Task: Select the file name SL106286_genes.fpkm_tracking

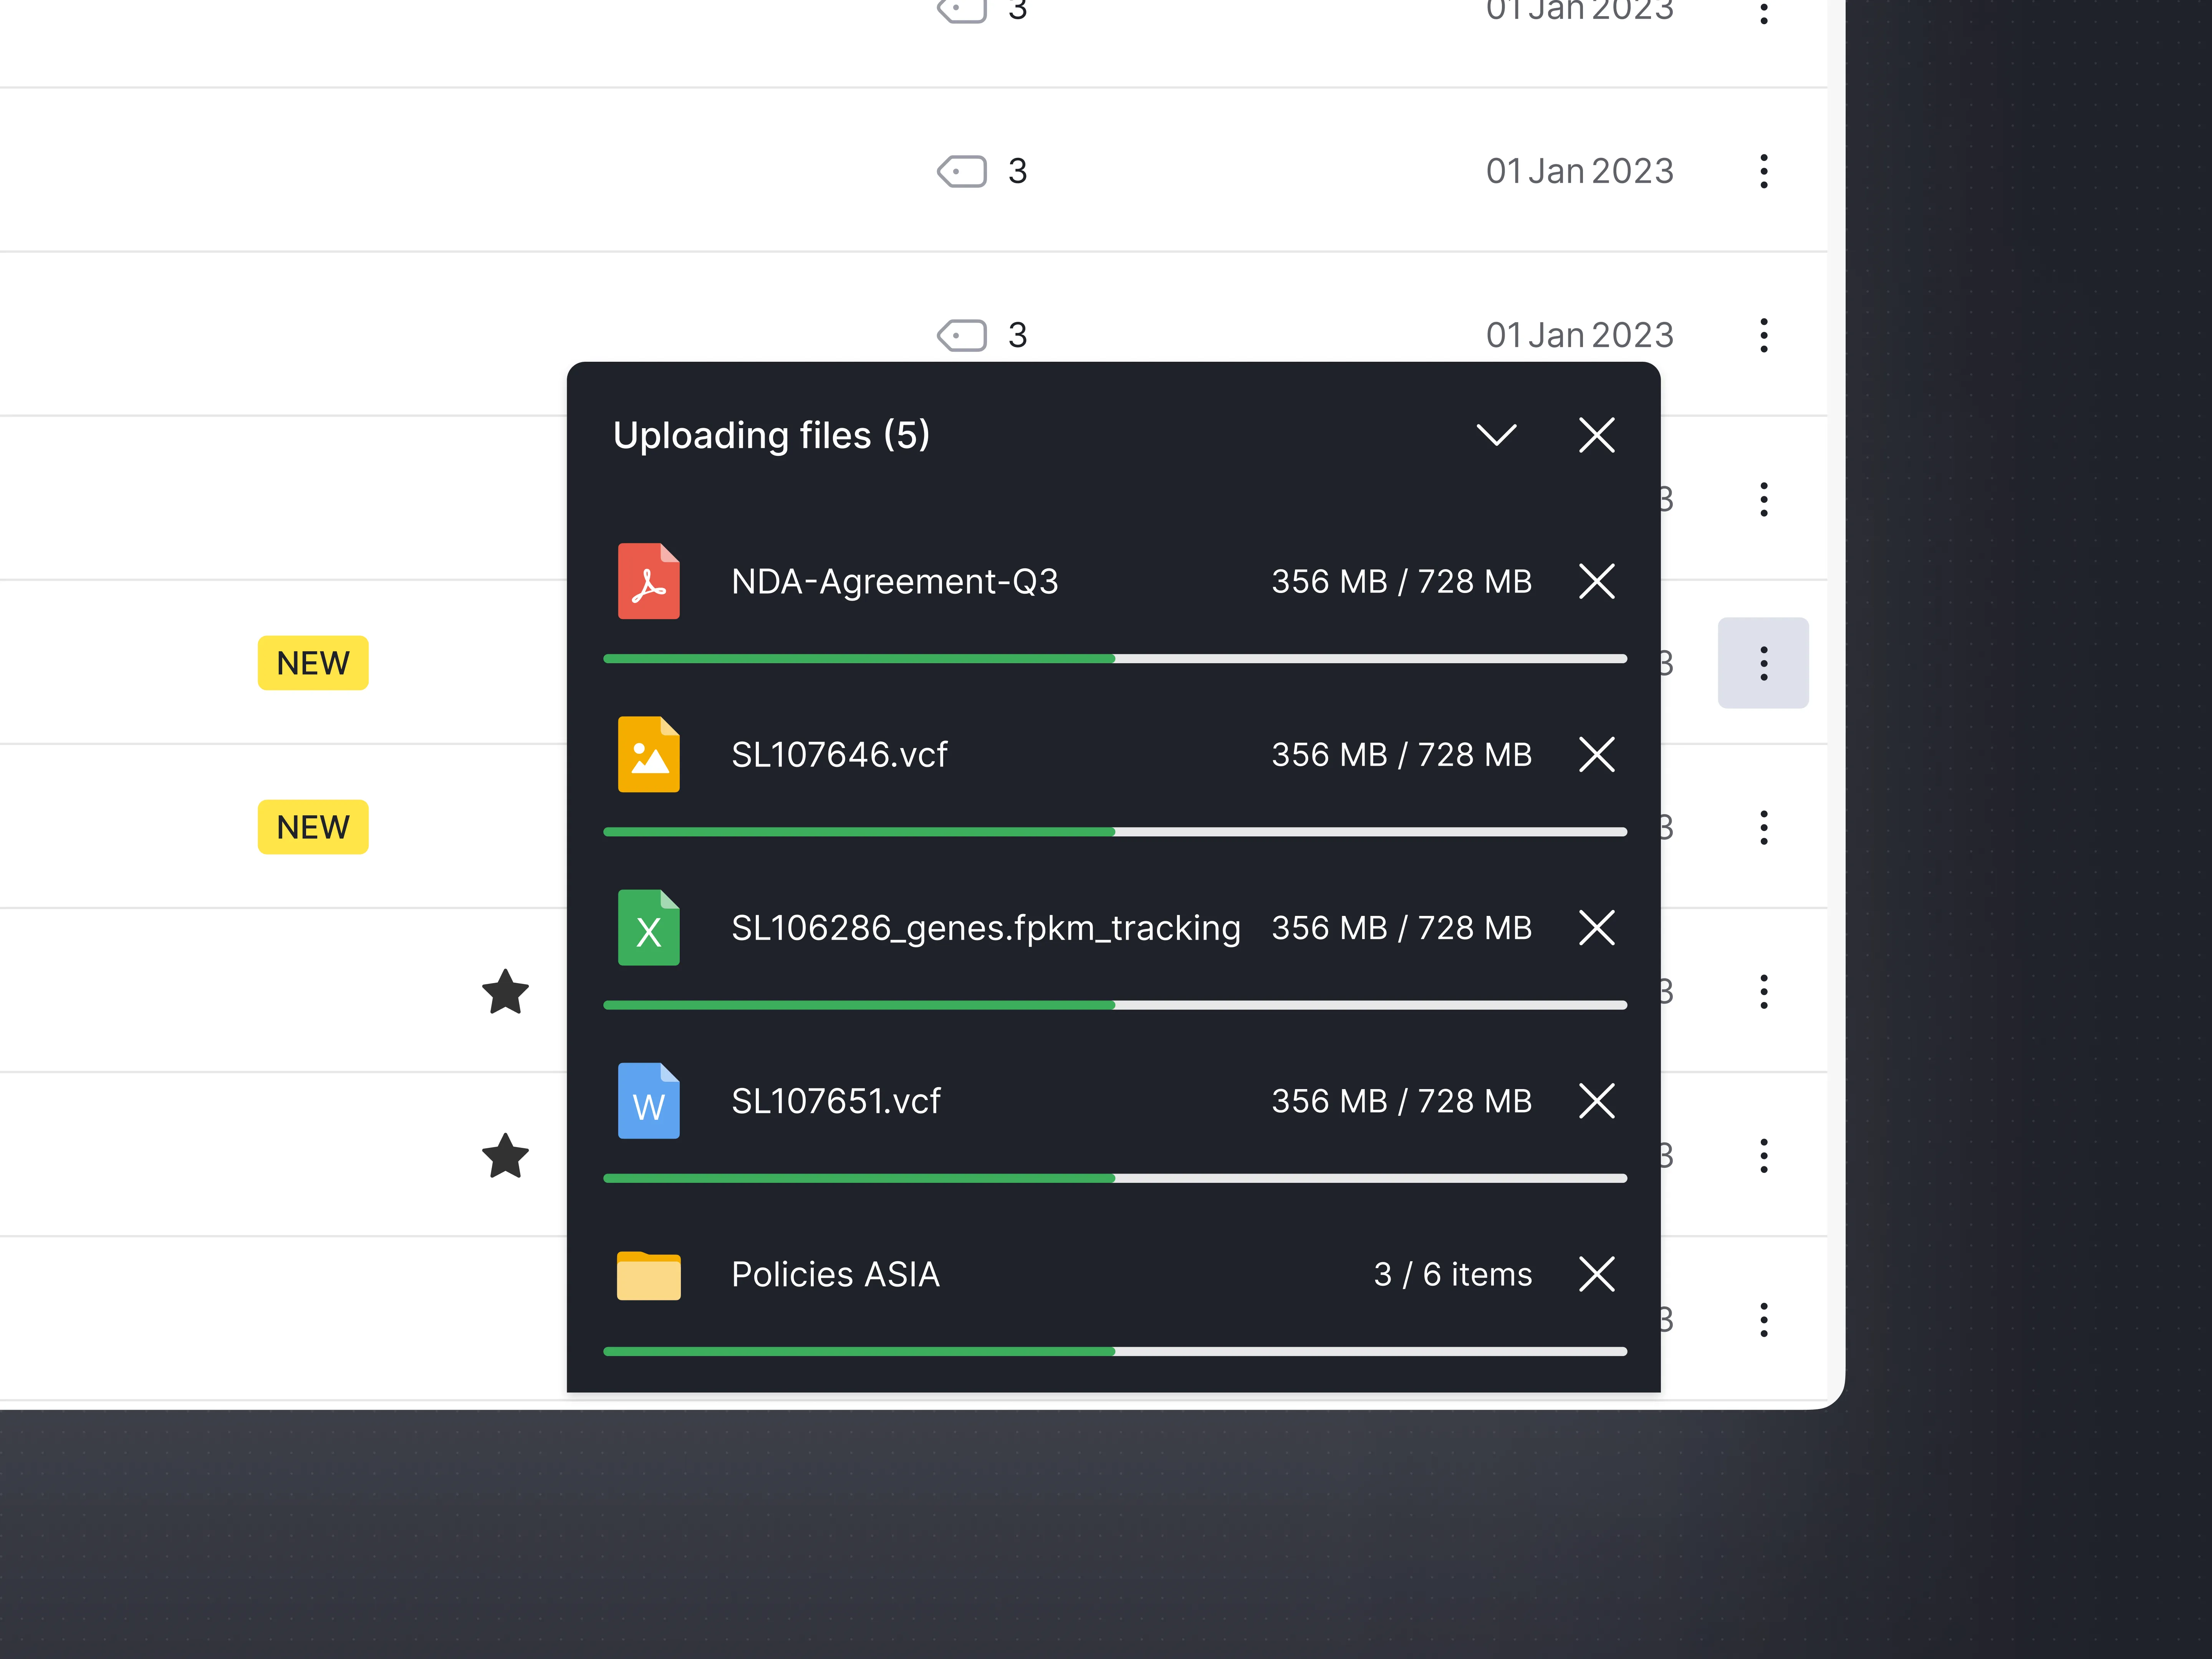Action: pos(986,928)
